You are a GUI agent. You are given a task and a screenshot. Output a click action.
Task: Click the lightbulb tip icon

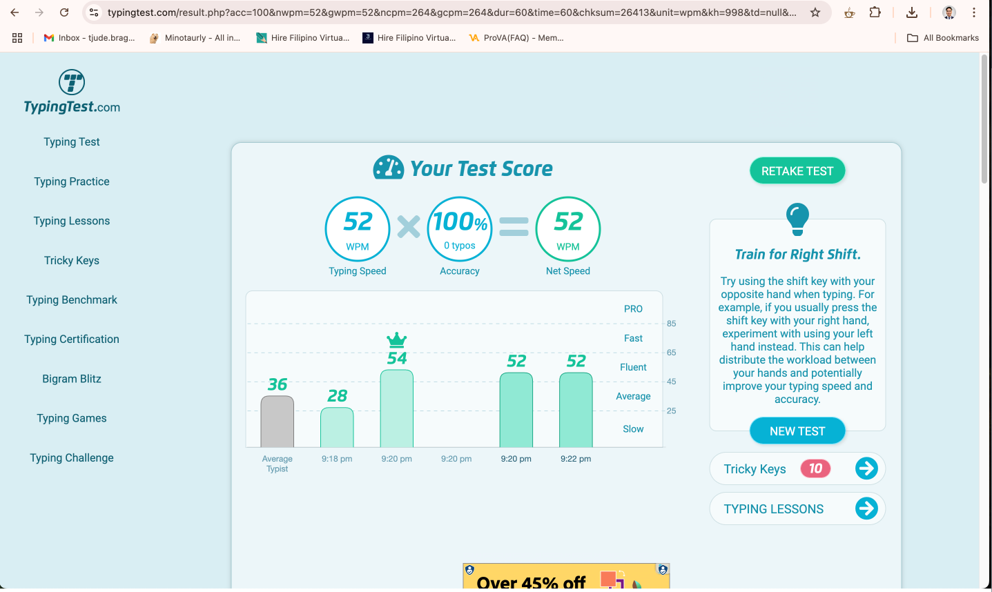(x=797, y=219)
